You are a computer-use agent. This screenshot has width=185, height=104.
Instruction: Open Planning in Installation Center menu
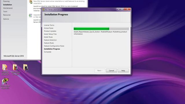pyautogui.click(x=6, y=1)
